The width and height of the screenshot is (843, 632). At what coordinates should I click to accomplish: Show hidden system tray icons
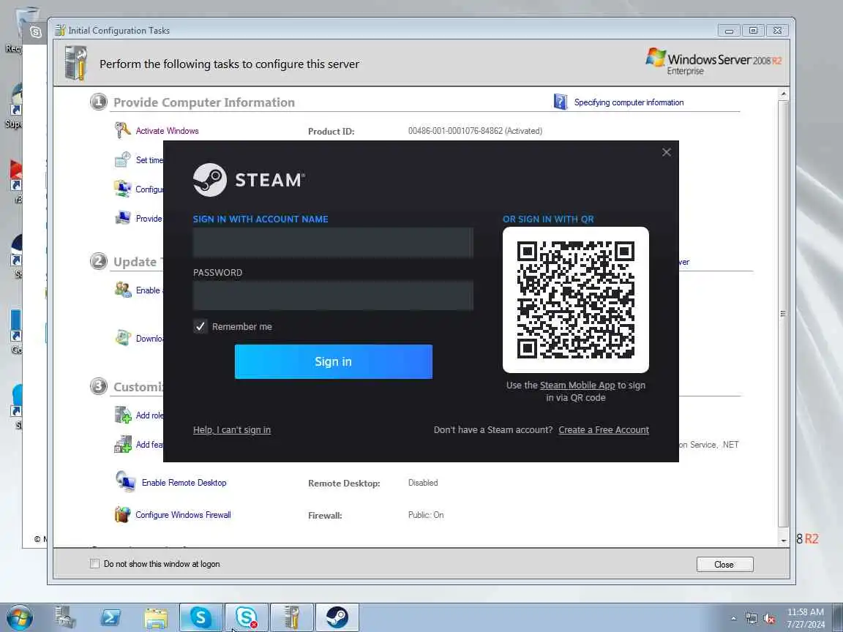click(733, 619)
